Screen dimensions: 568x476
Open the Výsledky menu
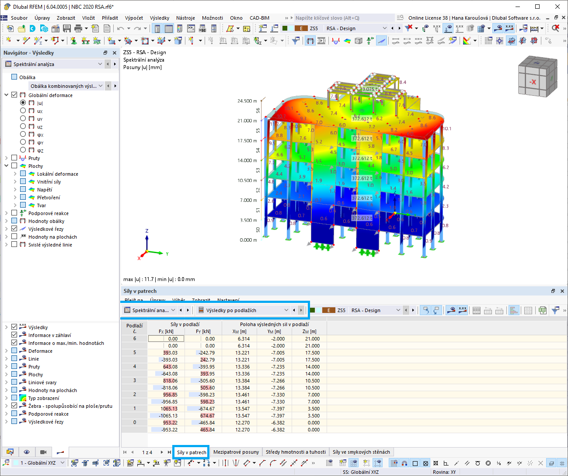coord(159,18)
